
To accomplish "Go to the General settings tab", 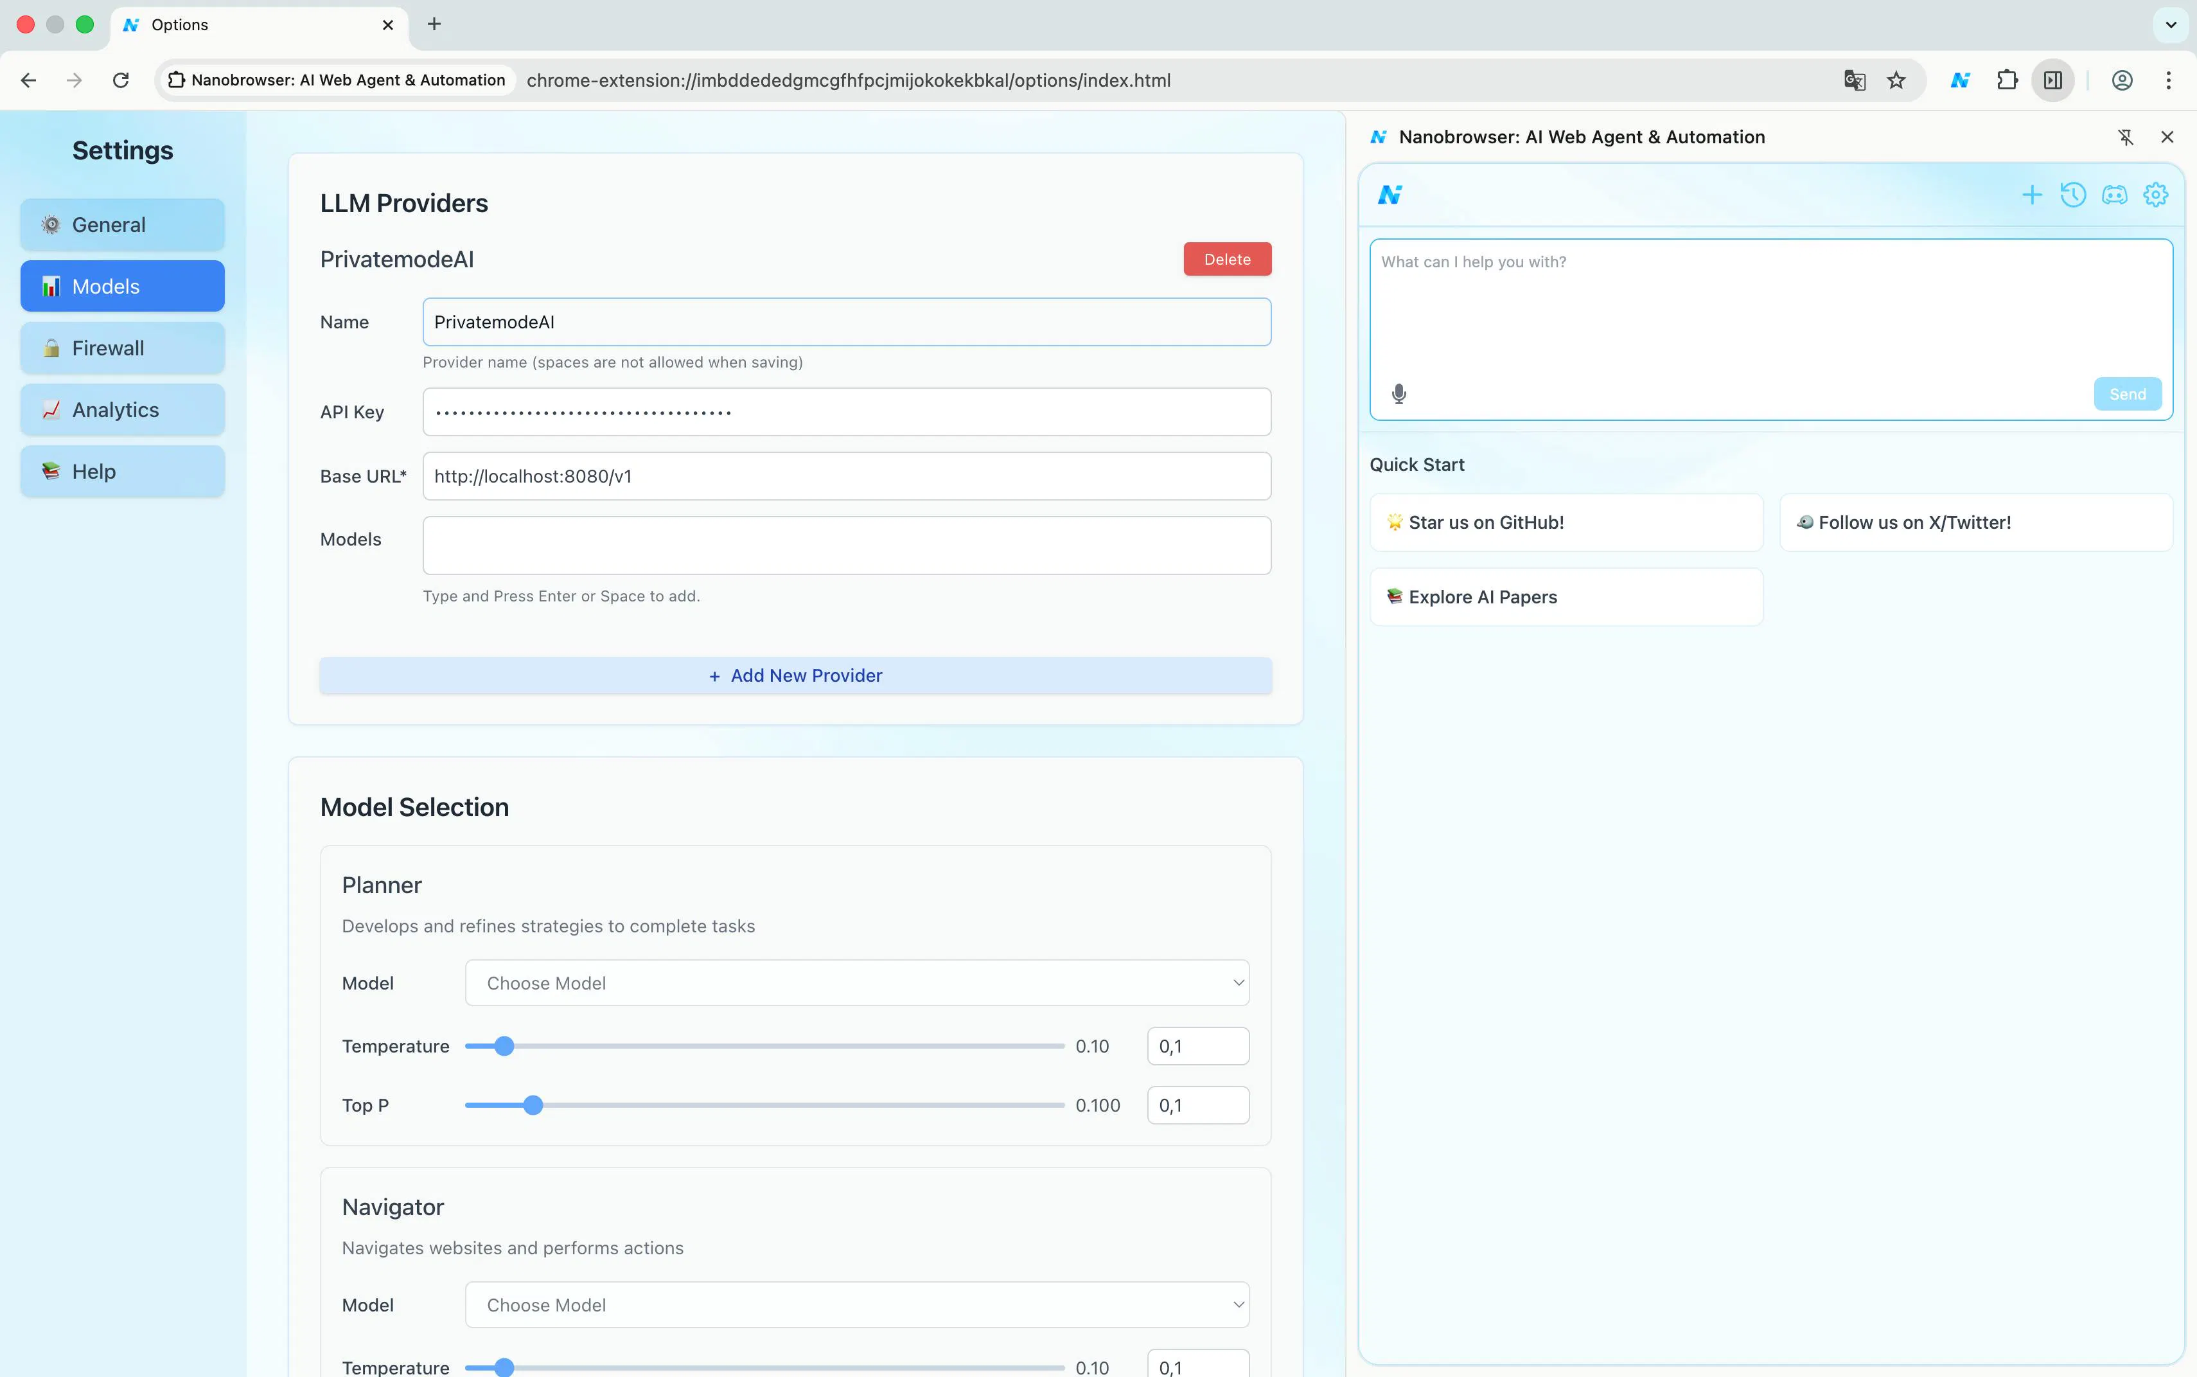I will click(123, 225).
